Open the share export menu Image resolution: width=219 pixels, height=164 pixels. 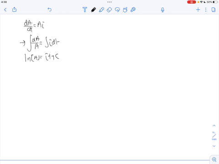pos(14,10)
